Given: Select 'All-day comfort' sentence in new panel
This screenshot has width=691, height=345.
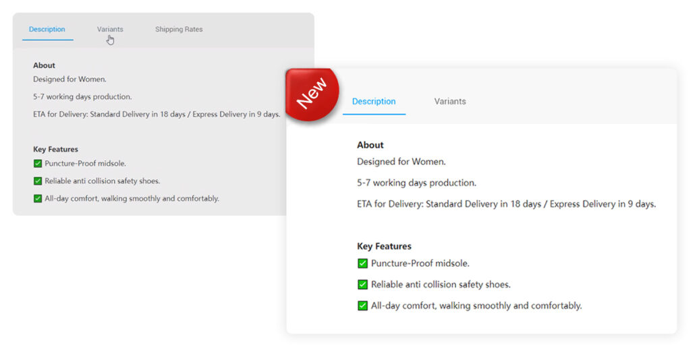Looking at the screenshot, I should (x=476, y=305).
